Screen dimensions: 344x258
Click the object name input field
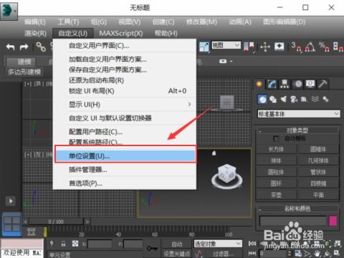click(x=293, y=221)
